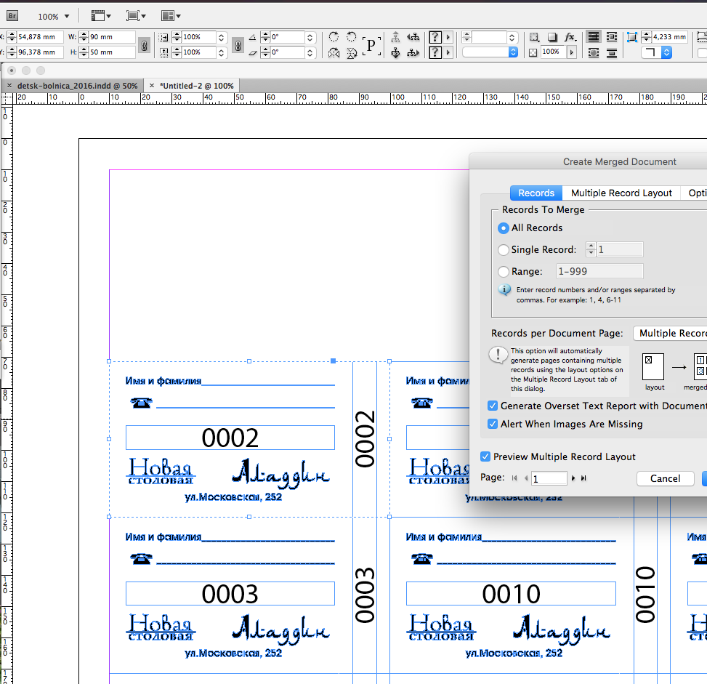
Task: Open the 100% zoom level dropdown
Action: (67, 16)
